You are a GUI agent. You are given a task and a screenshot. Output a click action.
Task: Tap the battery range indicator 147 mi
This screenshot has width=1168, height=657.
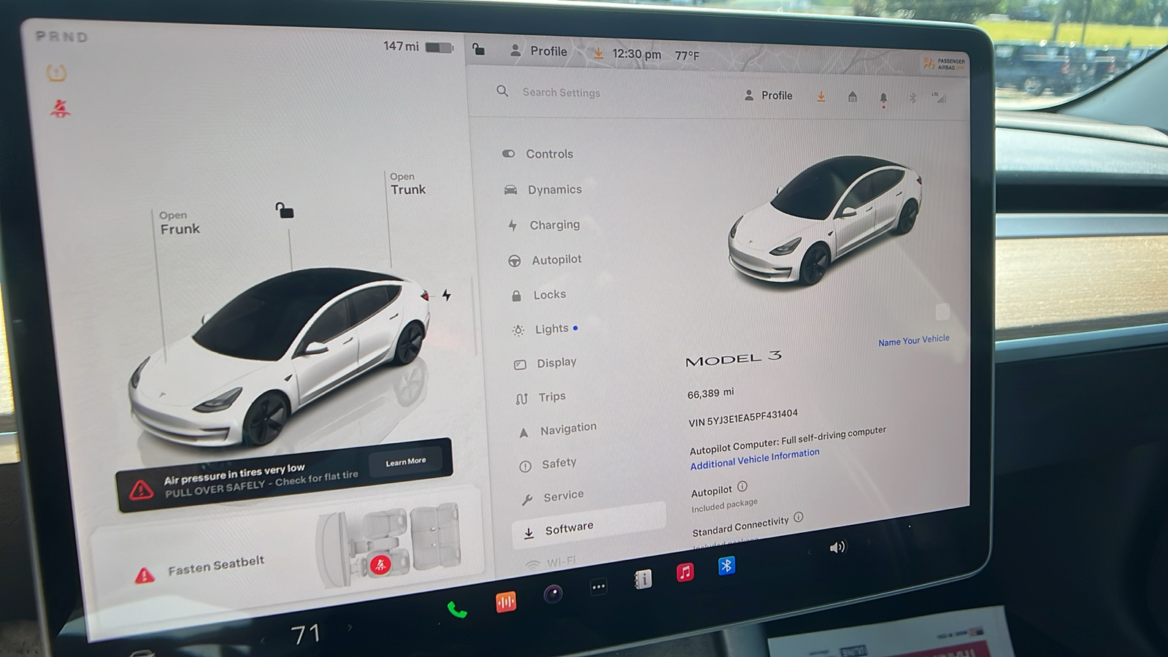[418, 47]
